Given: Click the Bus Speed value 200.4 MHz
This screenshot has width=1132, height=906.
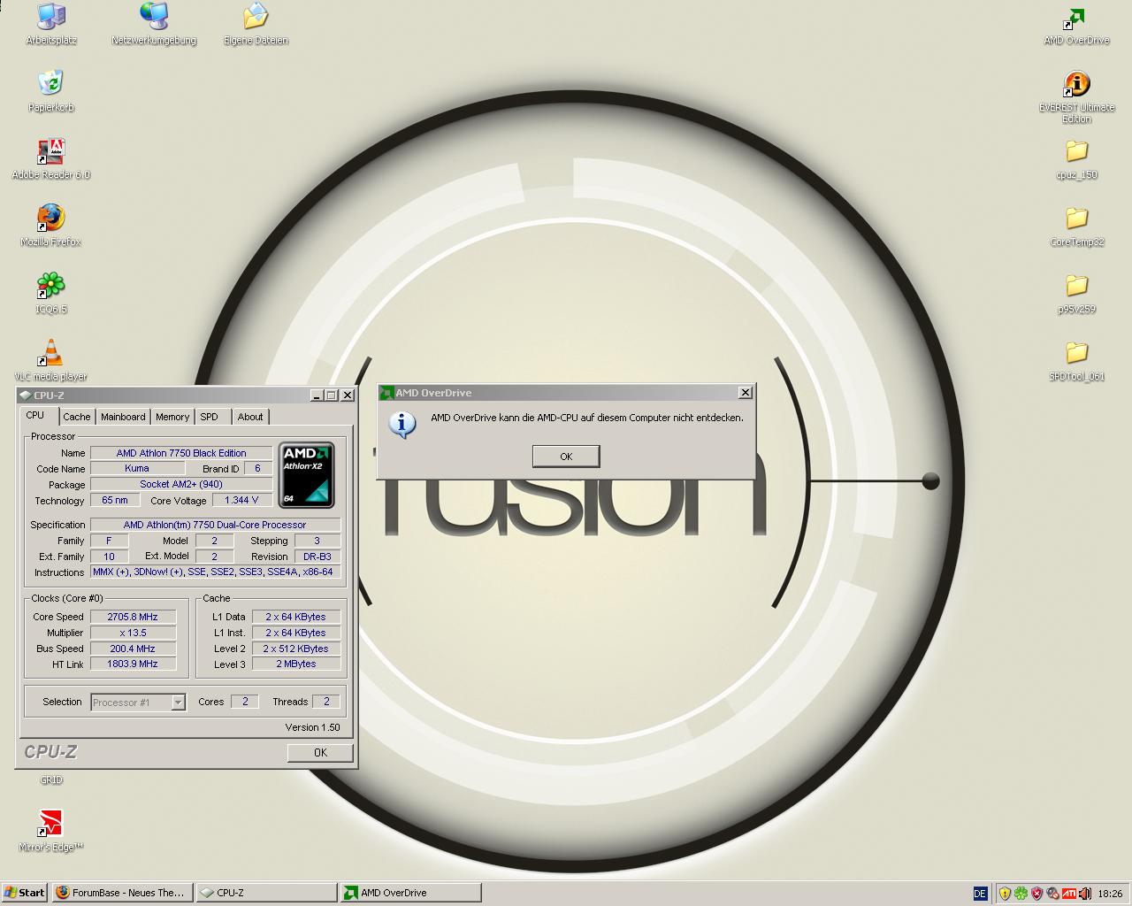Looking at the screenshot, I should (x=133, y=649).
